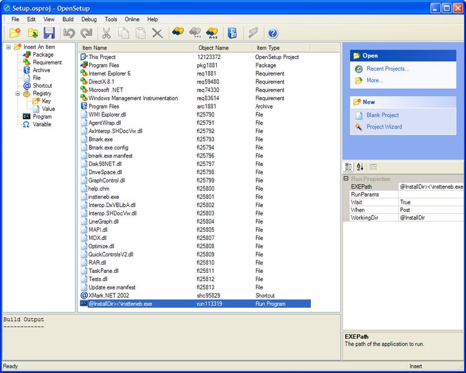Select Package in the Insert tree
Image resolution: width=466 pixels, height=373 pixels.
pyautogui.click(x=43, y=55)
